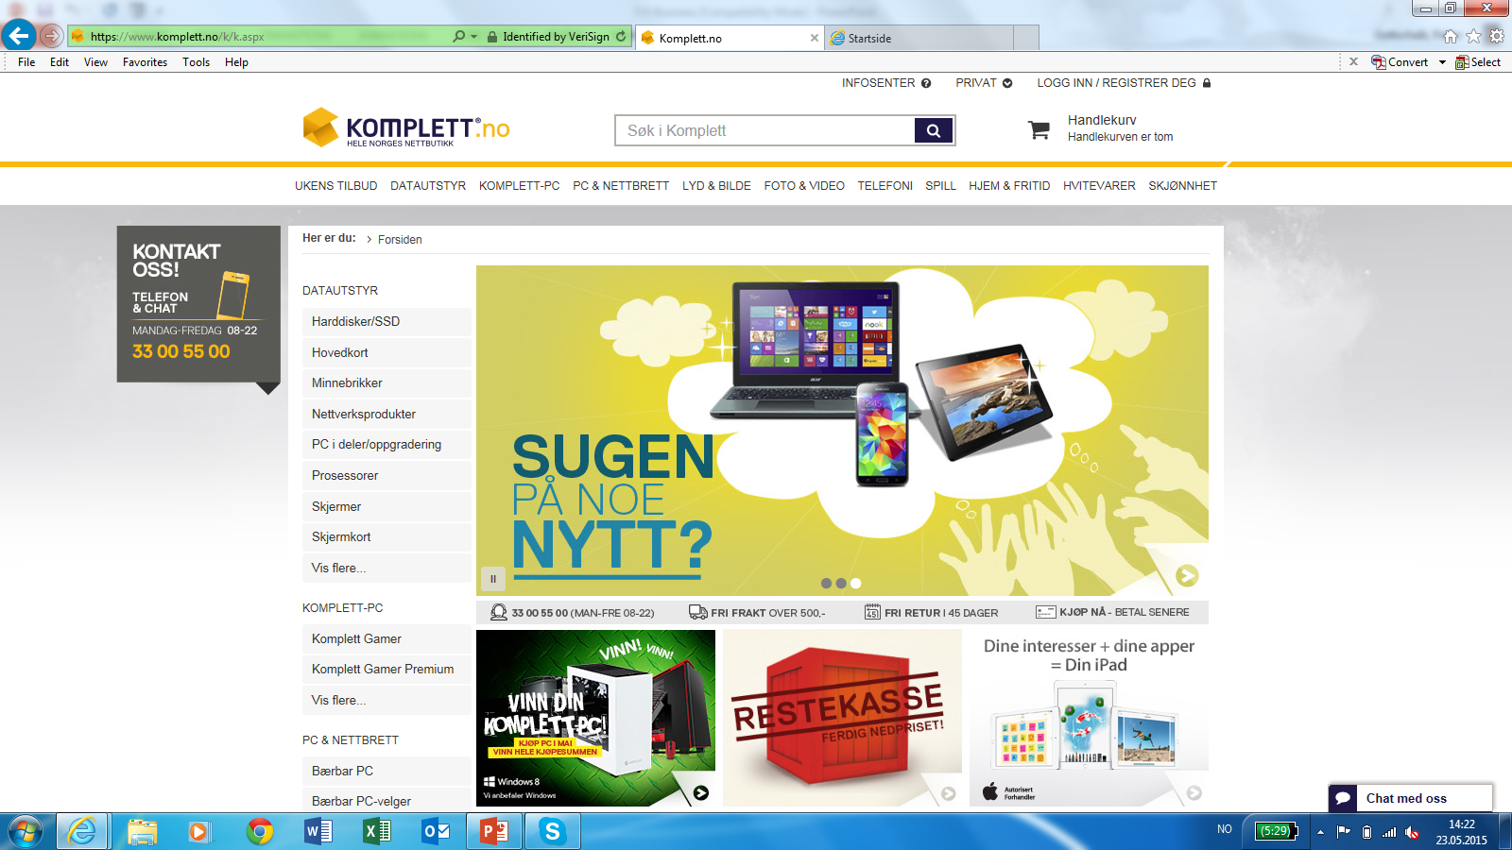Image resolution: width=1512 pixels, height=850 pixels.
Task: Refresh the page with reload icon
Action: (621, 37)
